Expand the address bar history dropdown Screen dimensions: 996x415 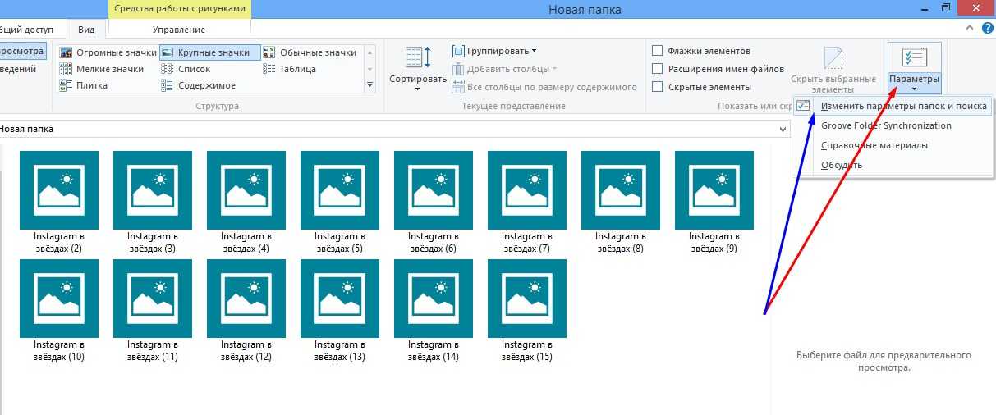click(783, 129)
